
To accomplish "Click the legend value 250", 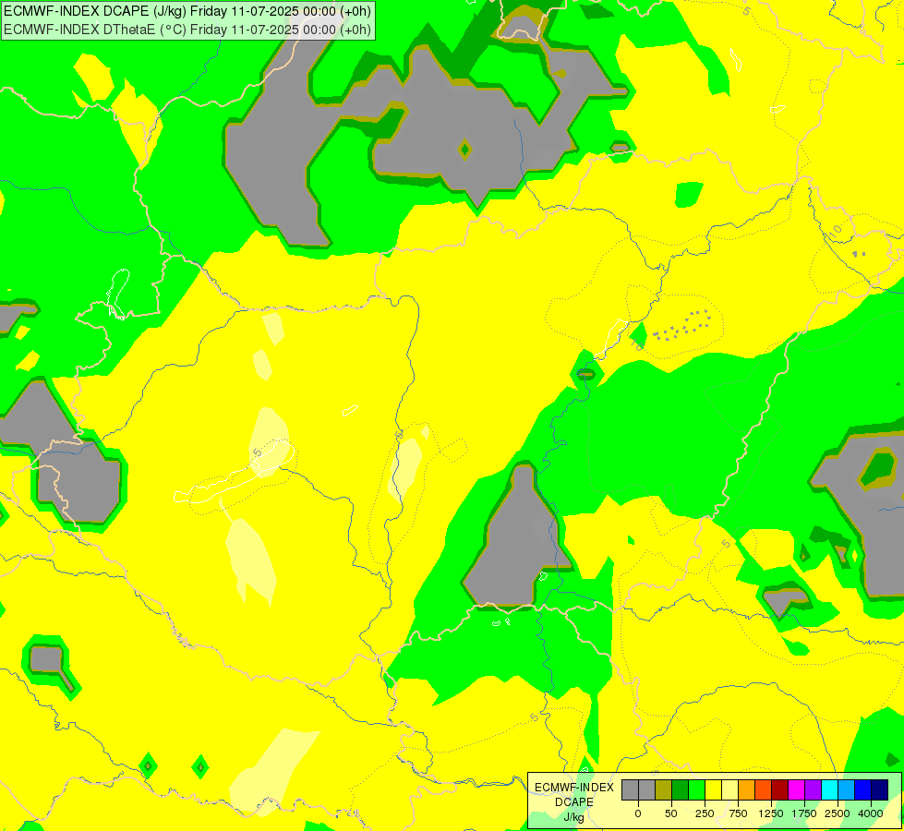I will point(705,813).
